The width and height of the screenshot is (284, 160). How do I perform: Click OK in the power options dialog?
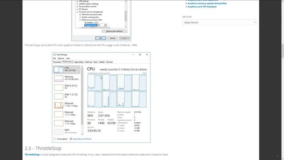[x=101, y=38]
